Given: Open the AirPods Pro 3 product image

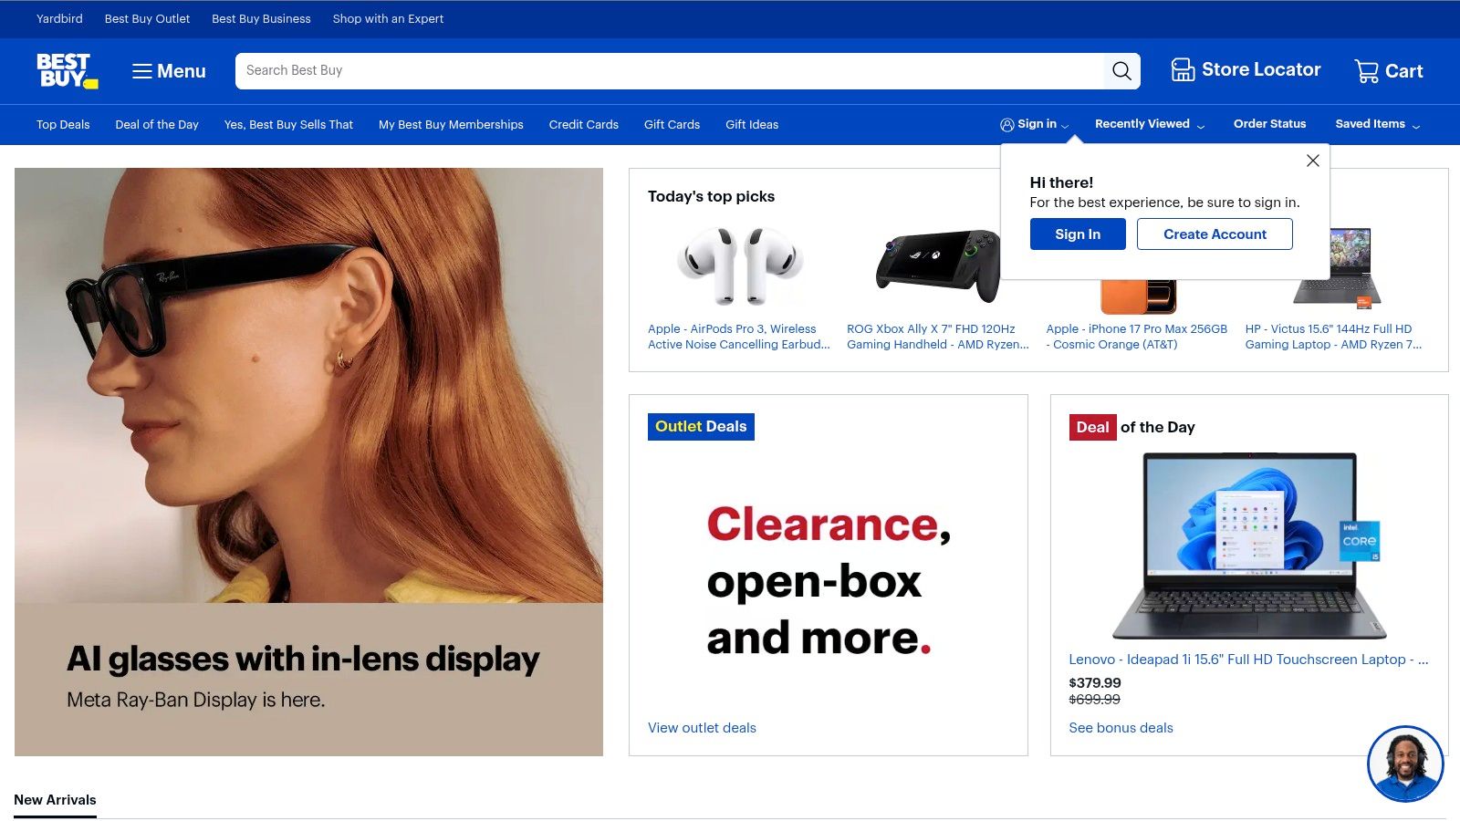Looking at the screenshot, I should click(739, 265).
